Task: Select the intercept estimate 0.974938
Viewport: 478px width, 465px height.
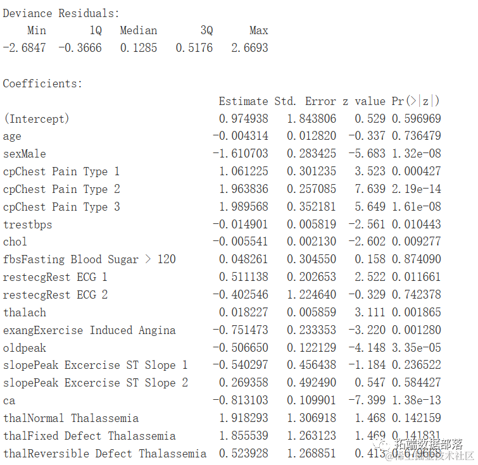Action: coord(244,118)
